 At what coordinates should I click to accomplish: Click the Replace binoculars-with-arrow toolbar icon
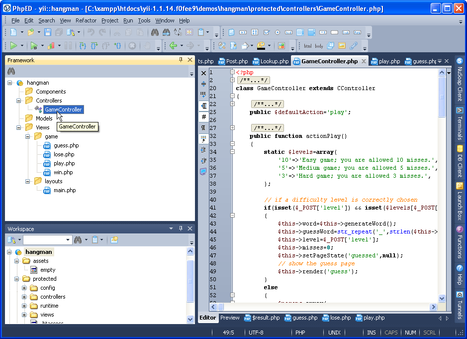(166, 32)
